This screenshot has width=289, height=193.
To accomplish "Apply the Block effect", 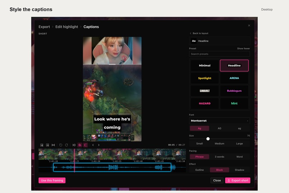I will click(x=219, y=170).
